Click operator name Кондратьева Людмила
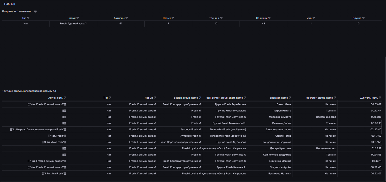386x182 pixels. click(x=277, y=142)
